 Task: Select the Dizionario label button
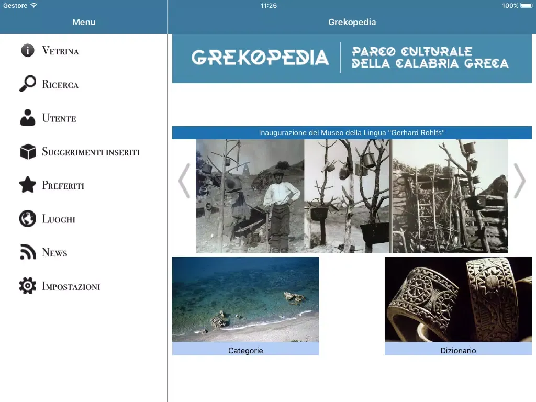click(x=458, y=349)
